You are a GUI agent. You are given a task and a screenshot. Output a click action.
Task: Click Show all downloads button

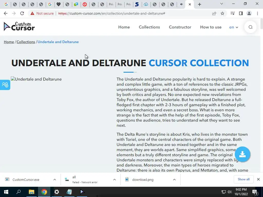click(243, 179)
